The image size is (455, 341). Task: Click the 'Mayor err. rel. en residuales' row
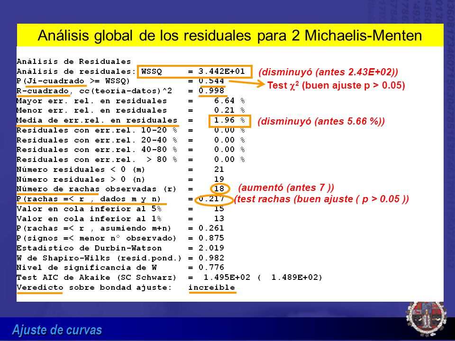pos(131,100)
